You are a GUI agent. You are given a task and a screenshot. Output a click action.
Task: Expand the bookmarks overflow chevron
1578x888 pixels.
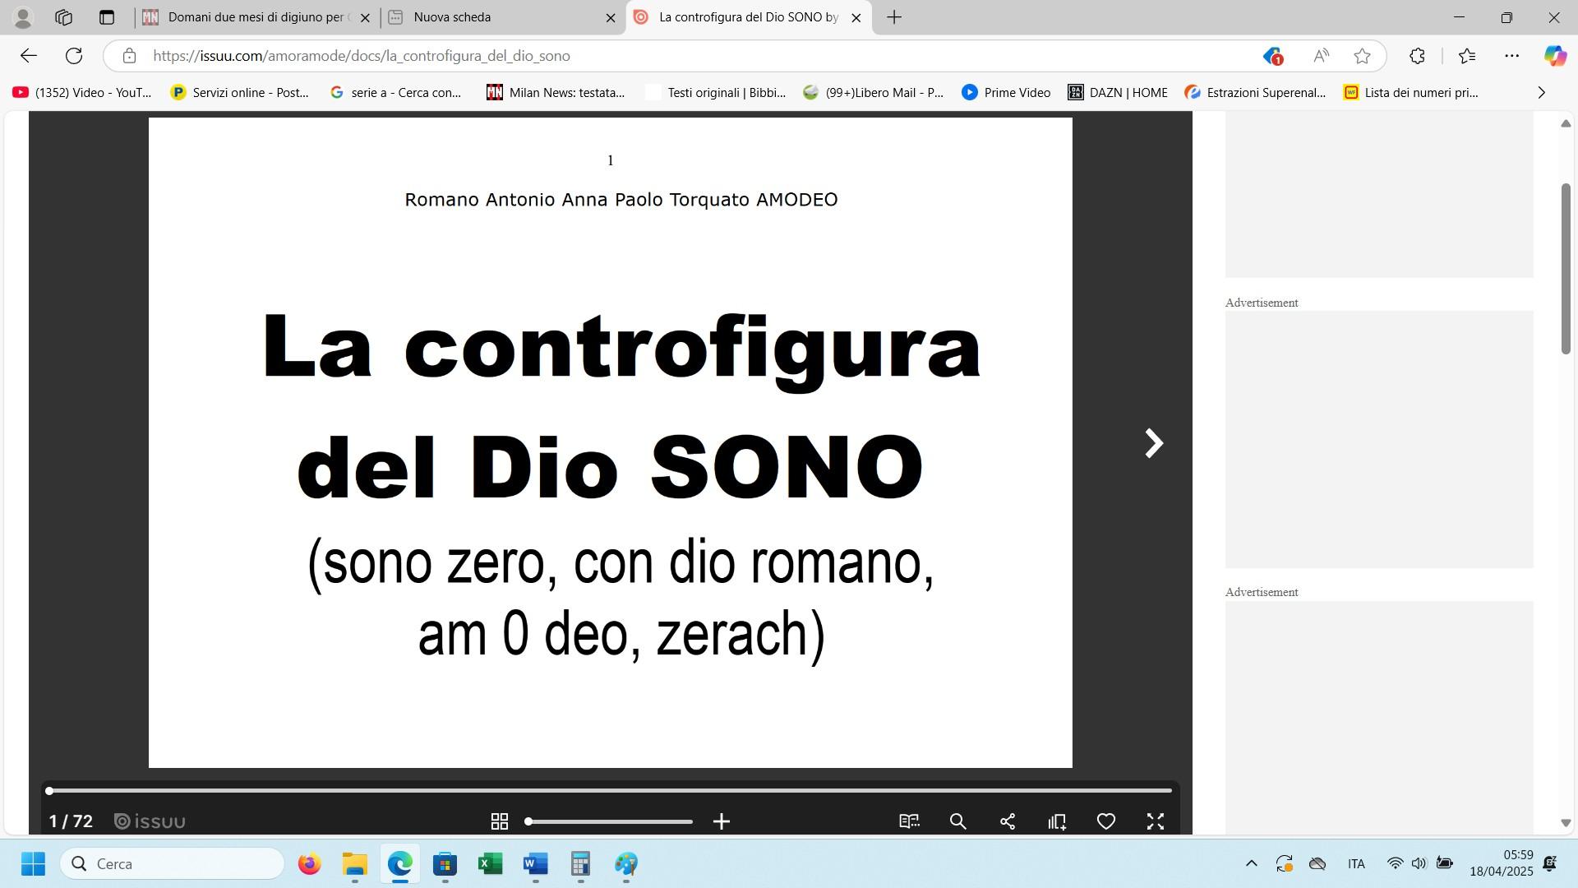[1542, 93]
